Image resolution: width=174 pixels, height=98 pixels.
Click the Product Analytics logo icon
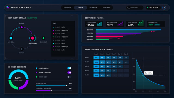[x=8, y=7]
